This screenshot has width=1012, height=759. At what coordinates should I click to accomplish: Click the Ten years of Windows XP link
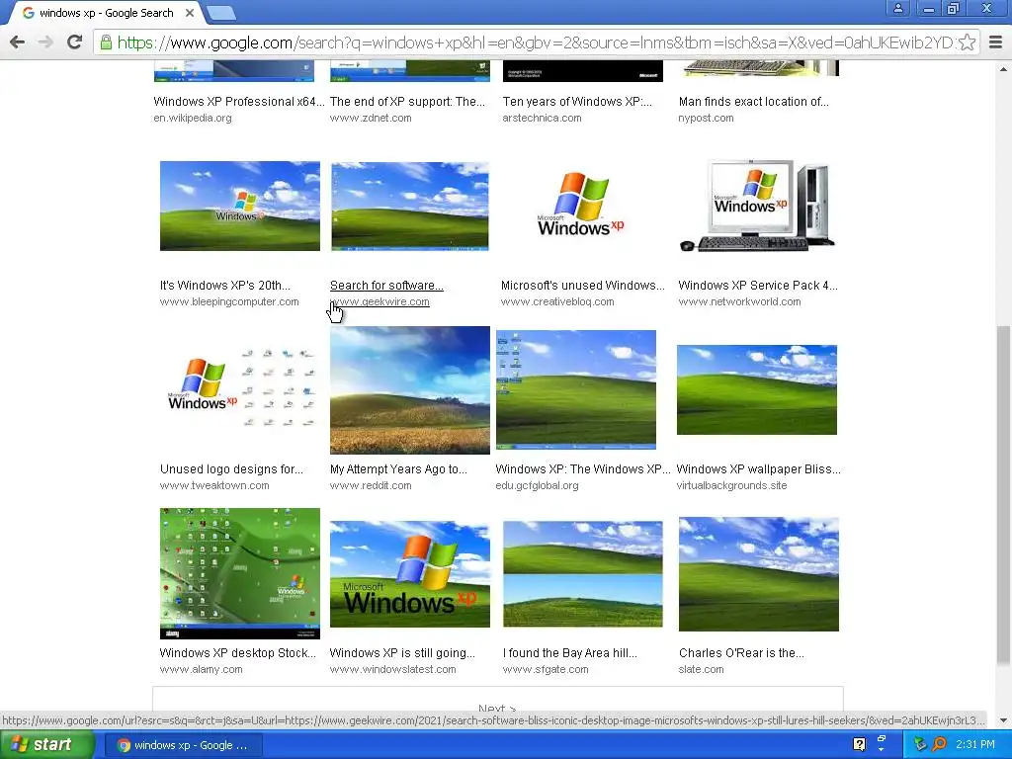pyautogui.click(x=577, y=102)
